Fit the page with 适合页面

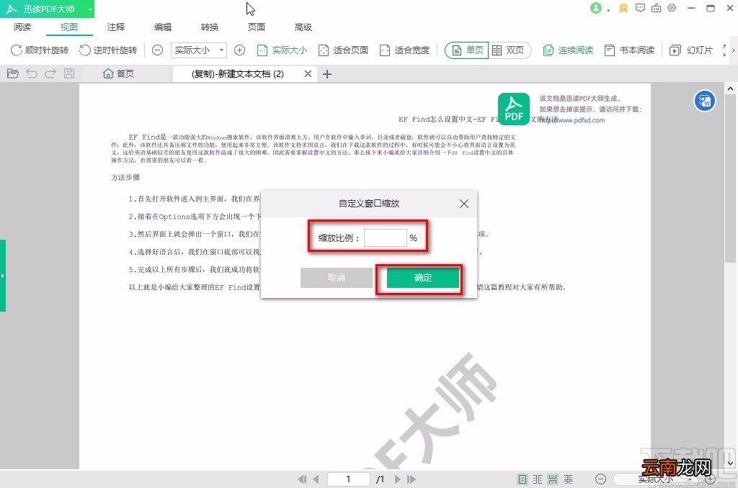343,50
